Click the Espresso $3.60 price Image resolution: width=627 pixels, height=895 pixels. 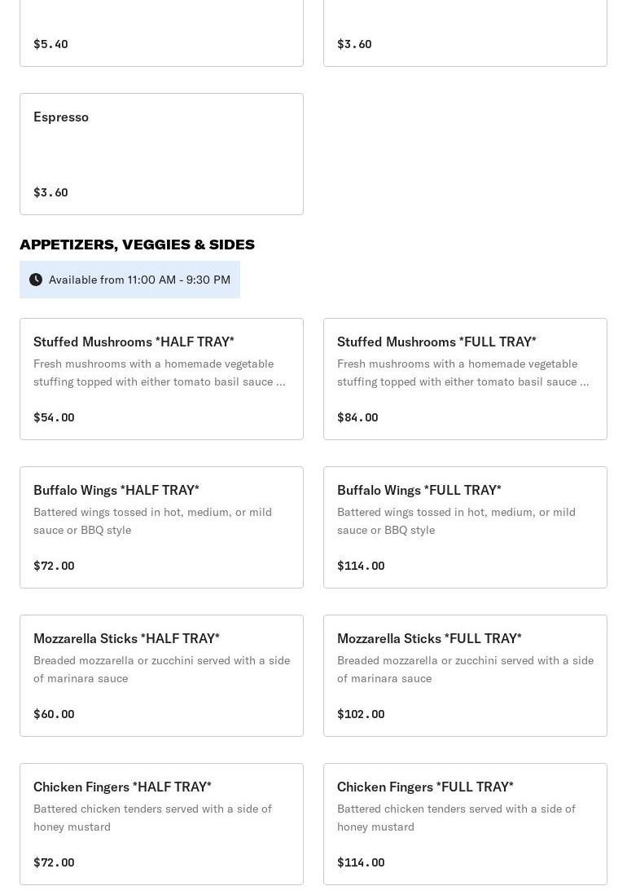point(50,192)
